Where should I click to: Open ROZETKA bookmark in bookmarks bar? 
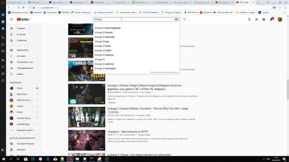(64, 13)
